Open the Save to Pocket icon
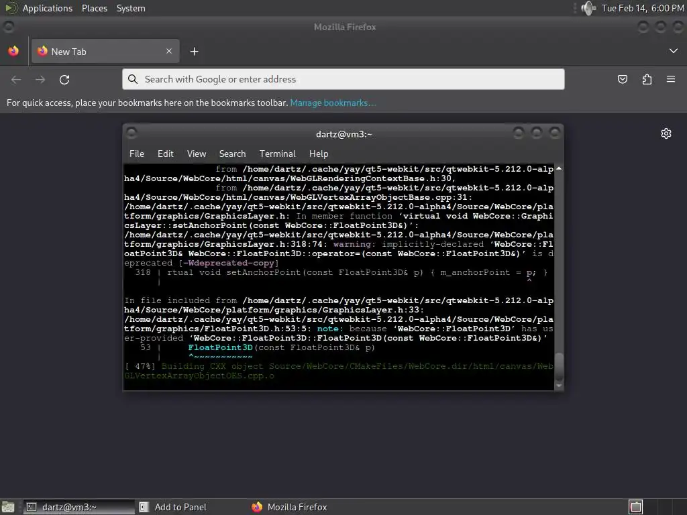Viewport: 687px width, 515px height. 622,79
